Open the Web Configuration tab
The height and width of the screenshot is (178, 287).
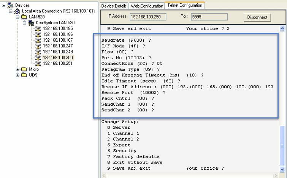click(146, 6)
